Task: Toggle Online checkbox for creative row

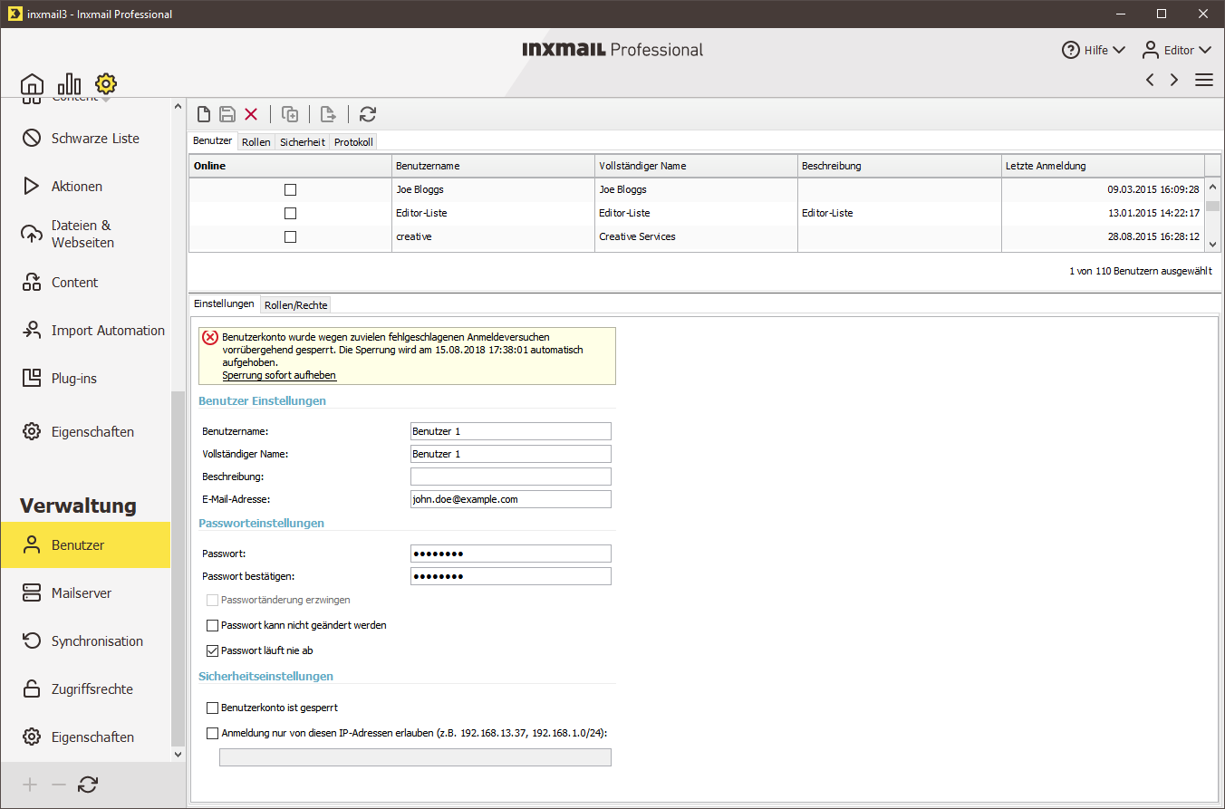Action: 291,237
